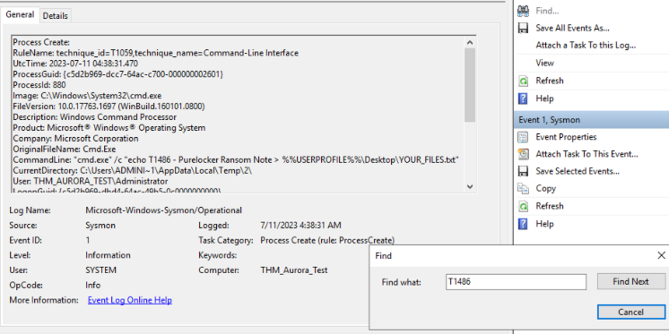669x334 pixels.
Task: Click the event text scrollbar down arrow
Action: [x=470, y=186]
